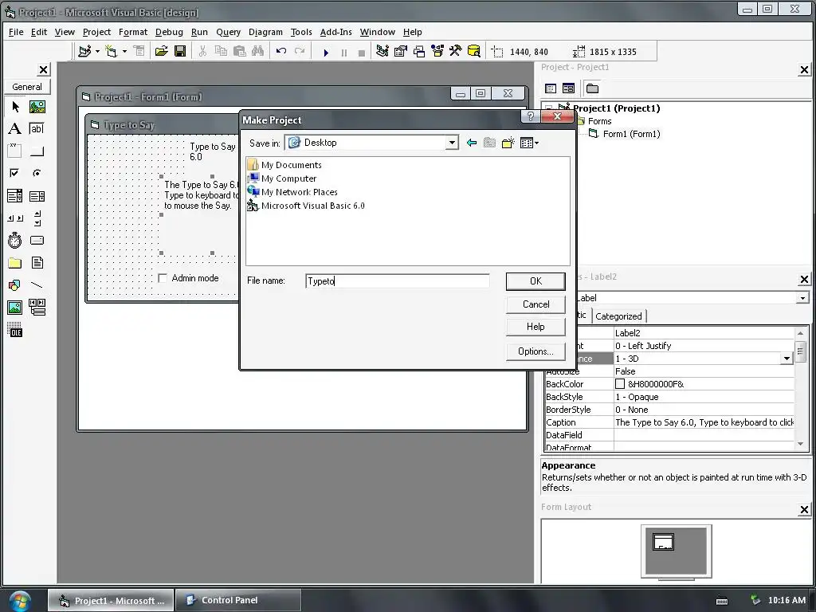
Task: Click the BackColor swatch in Properties
Action: [620, 384]
